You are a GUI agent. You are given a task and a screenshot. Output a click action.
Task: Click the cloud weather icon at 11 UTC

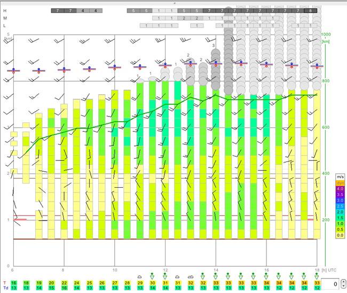[140, 276]
